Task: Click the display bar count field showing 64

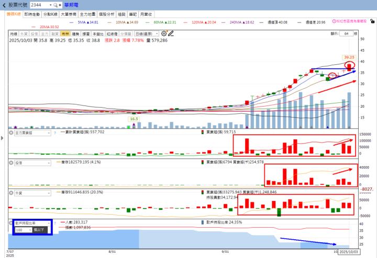Action: [x=346, y=33]
